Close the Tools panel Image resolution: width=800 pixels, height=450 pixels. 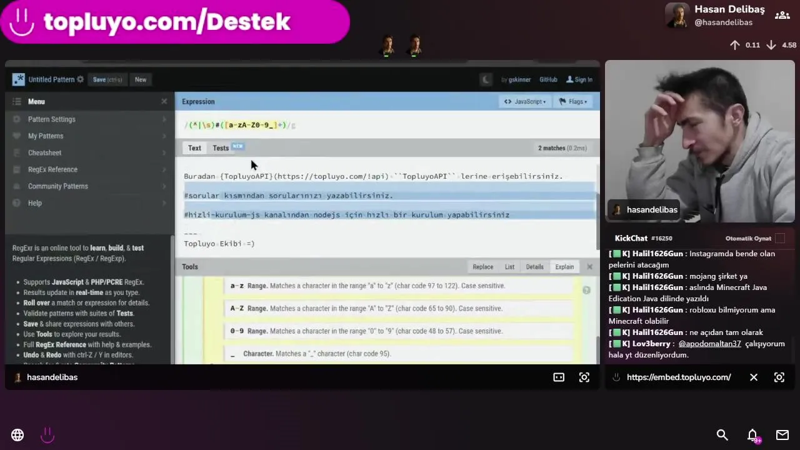[x=589, y=267]
